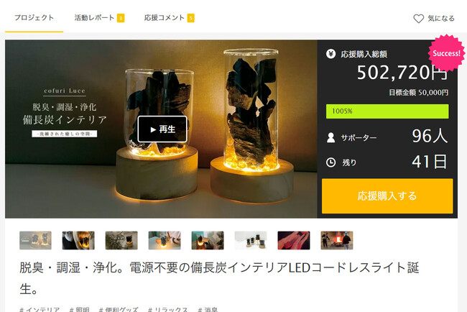Click the supporter person icon
The height and width of the screenshot is (312, 467).
(331, 137)
